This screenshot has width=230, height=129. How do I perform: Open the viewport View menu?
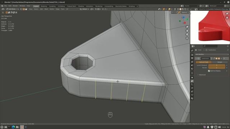coord(31,9)
